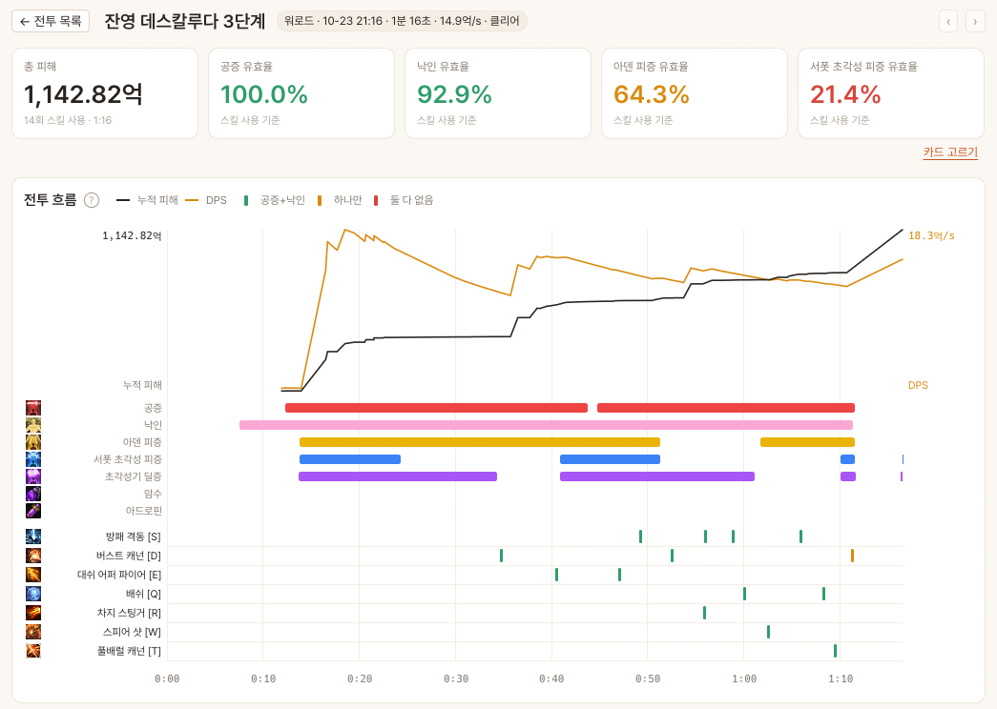The image size is (997, 709).
Task: Click the 아덴 피증 buff icon
Action: click(33, 442)
